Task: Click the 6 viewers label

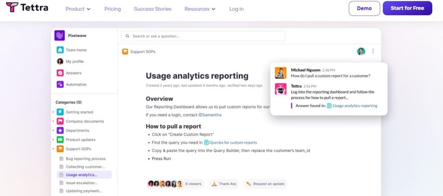Action: click(x=193, y=184)
